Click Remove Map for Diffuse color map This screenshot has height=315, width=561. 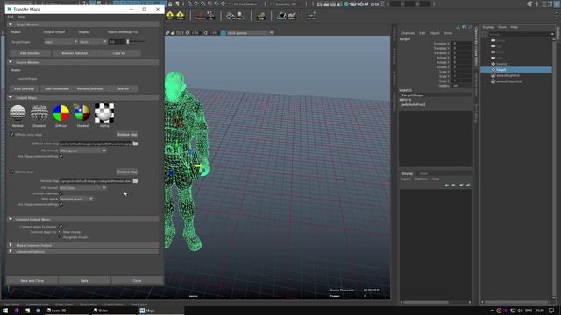tap(127, 135)
